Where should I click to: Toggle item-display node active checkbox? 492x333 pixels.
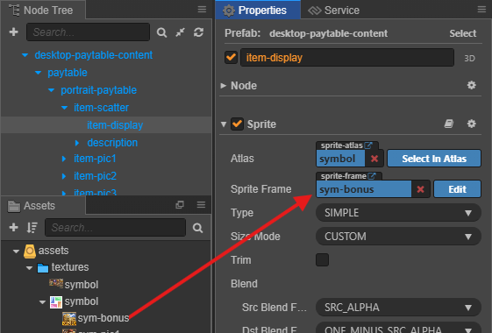click(231, 57)
